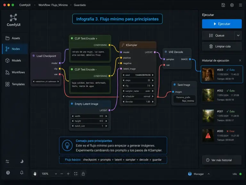Open settings gear icon in title bar
246x185 pixels.
click(232, 5)
